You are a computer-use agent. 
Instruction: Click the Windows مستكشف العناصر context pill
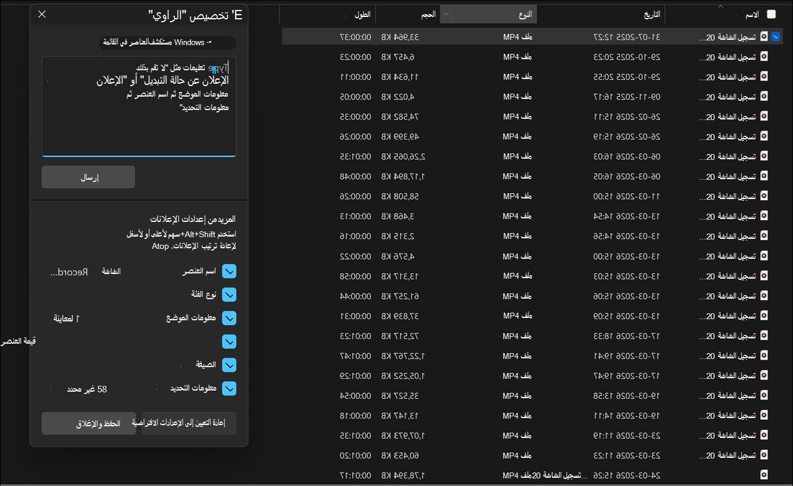pyautogui.click(x=168, y=42)
